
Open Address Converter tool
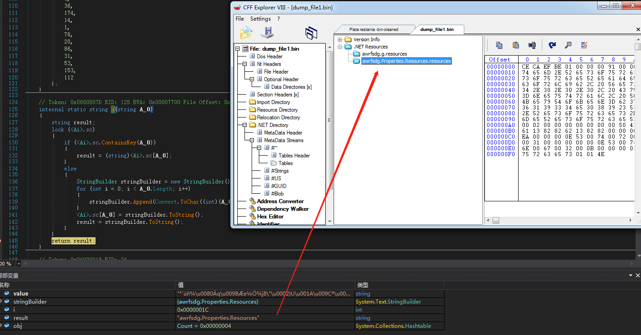point(280,201)
